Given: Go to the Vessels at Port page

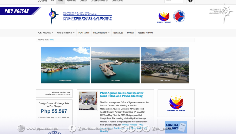Looking at the screenshot, I should tap(145, 32).
